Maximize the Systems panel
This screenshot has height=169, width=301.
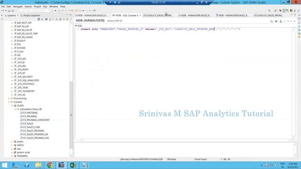[71, 15]
